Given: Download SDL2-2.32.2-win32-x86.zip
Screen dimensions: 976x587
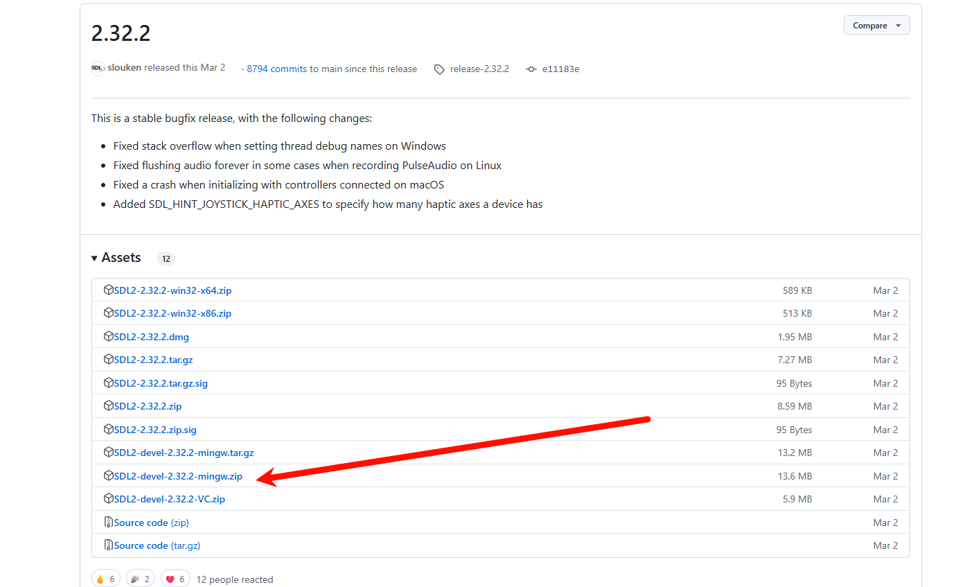Looking at the screenshot, I should click(x=172, y=313).
